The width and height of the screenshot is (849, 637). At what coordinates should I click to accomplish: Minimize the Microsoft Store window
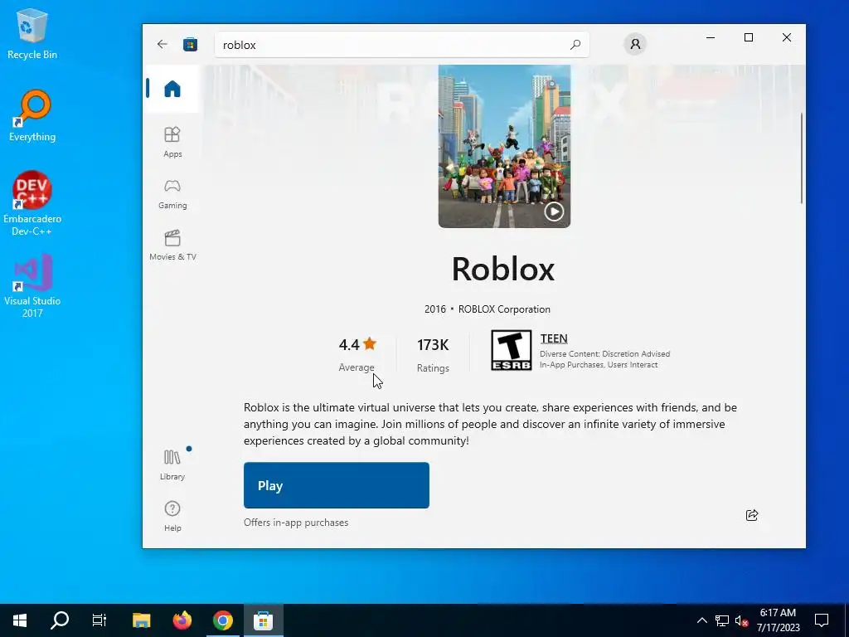(711, 37)
